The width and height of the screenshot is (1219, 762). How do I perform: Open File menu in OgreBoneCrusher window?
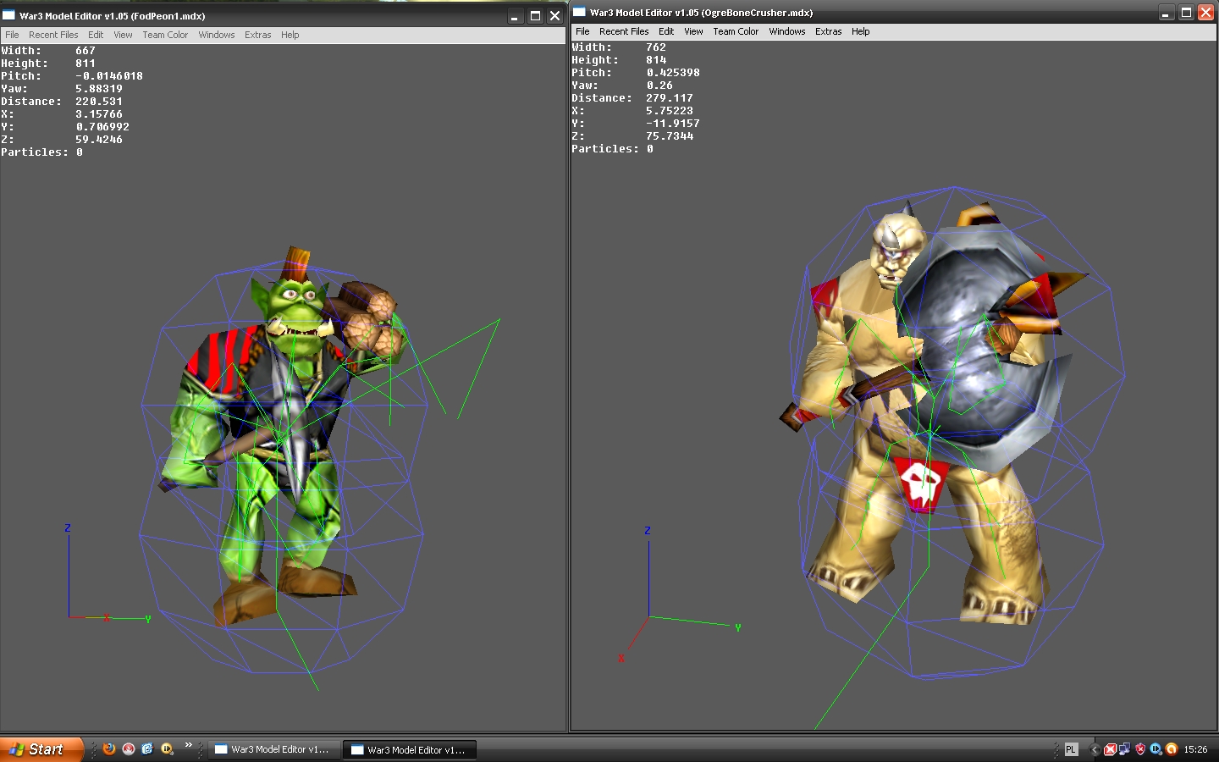582,31
